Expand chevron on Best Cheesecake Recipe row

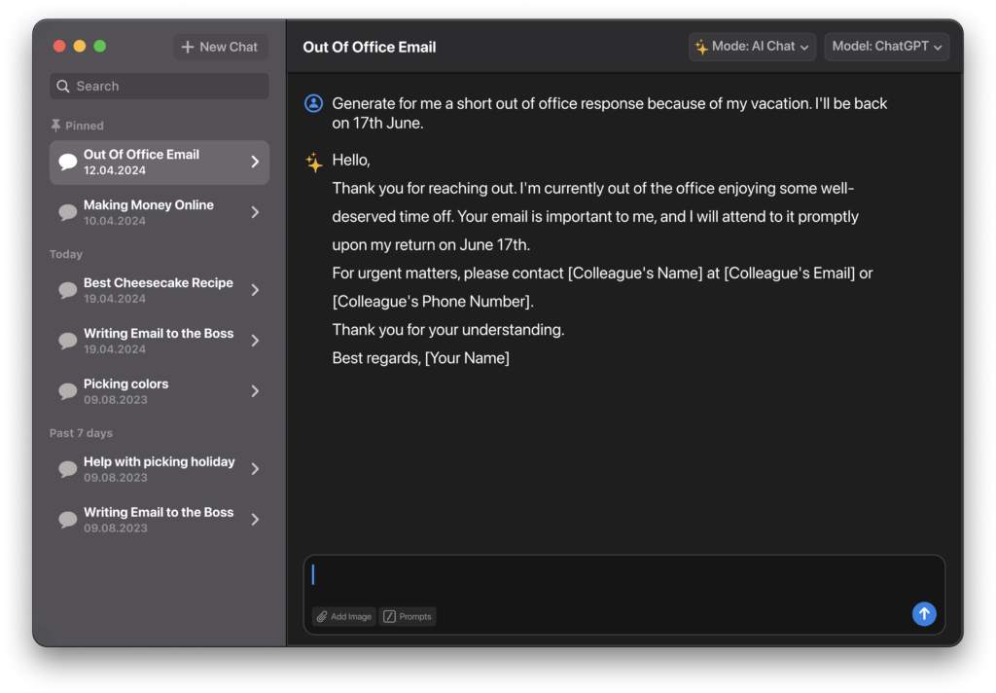[255, 290]
